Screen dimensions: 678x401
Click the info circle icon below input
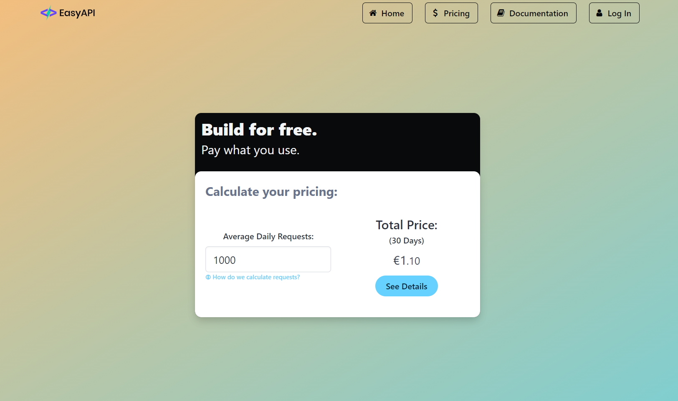click(x=208, y=277)
